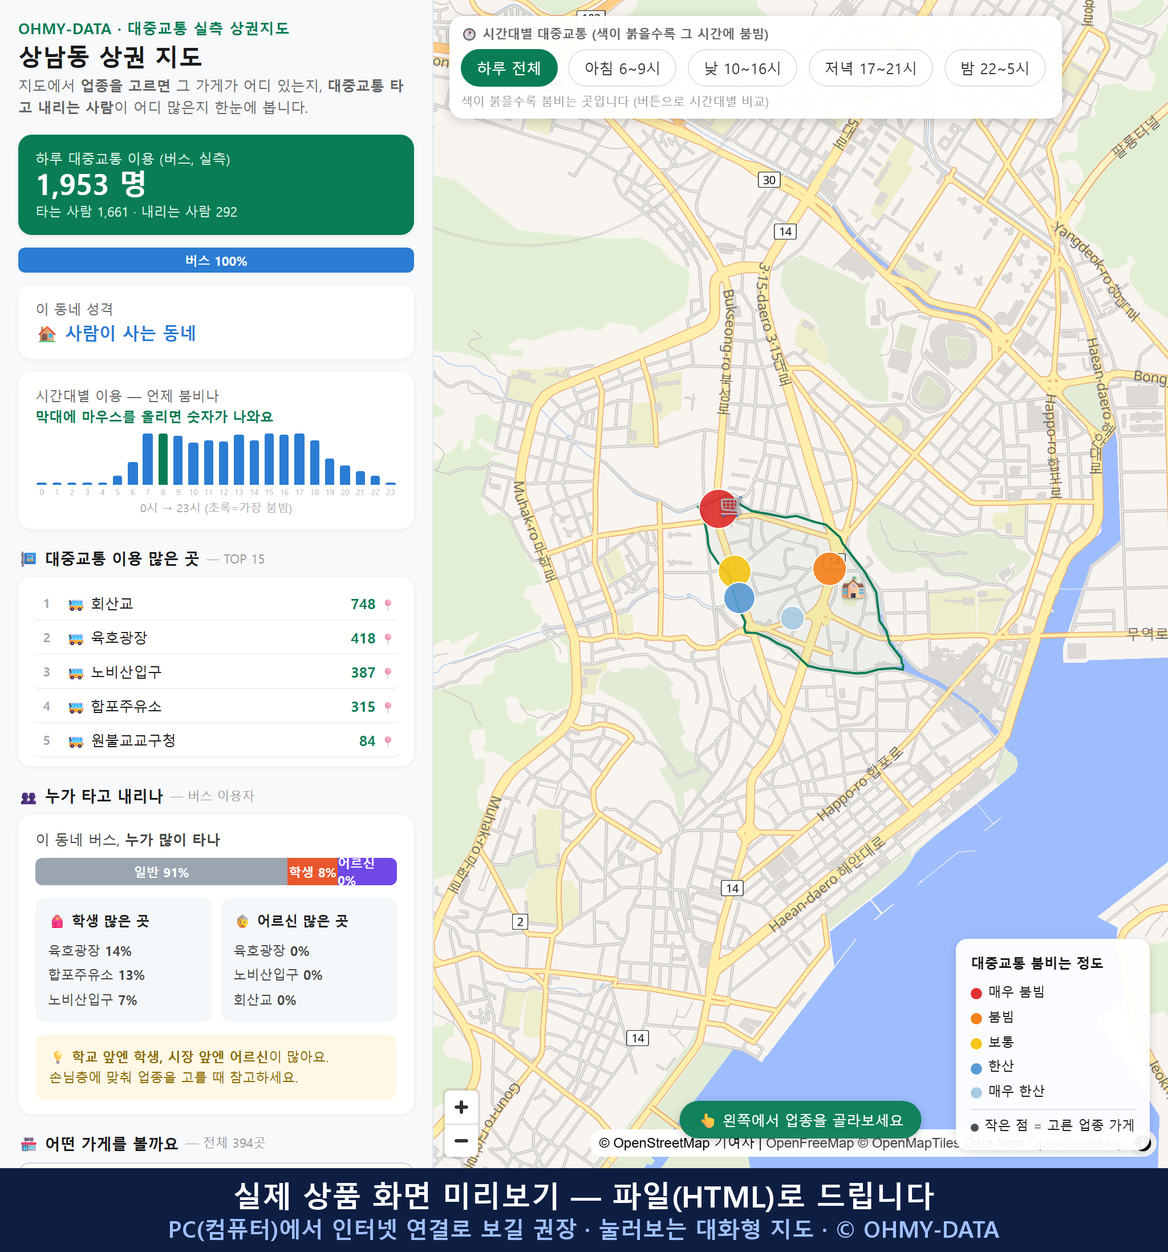Click the 붐빔 orange legend swatch
This screenshot has height=1252, width=1168.
[976, 1018]
